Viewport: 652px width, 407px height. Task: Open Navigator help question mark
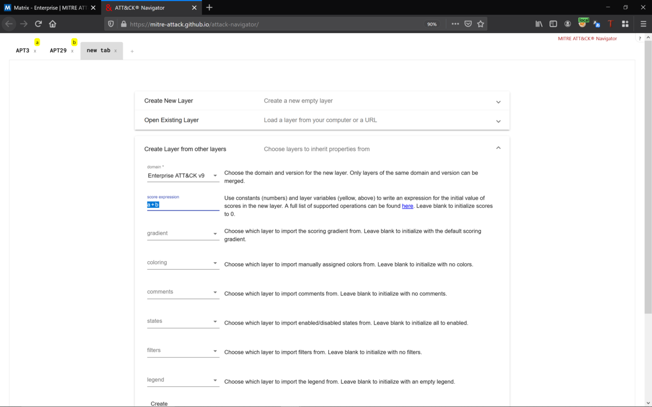pyautogui.click(x=640, y=39)
